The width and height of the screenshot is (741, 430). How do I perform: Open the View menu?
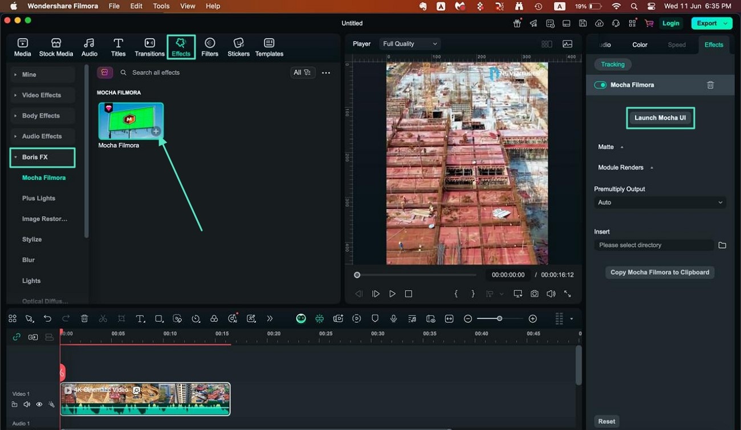(188, 6)
